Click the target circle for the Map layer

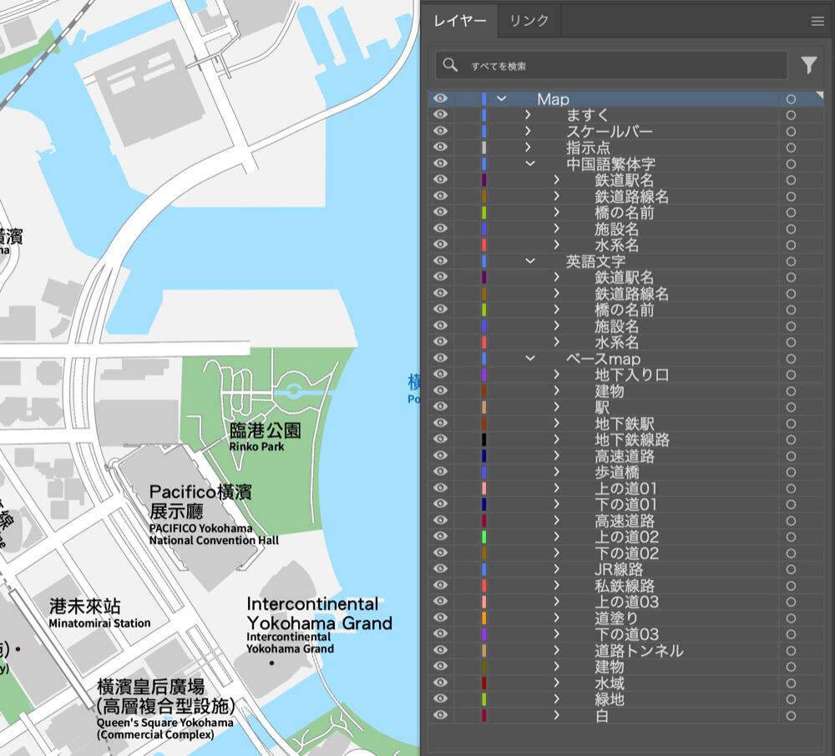791,99
